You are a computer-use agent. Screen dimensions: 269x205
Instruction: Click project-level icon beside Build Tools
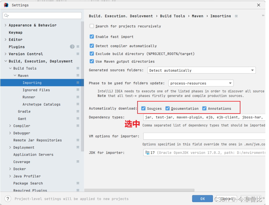click(78, 68)
